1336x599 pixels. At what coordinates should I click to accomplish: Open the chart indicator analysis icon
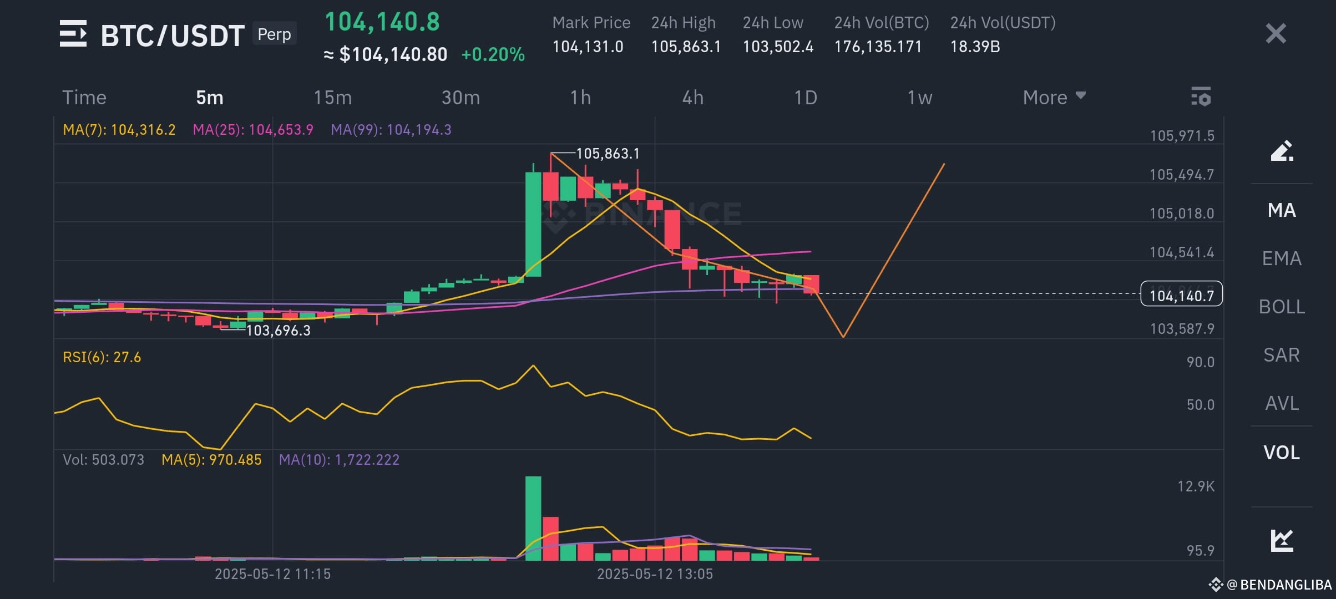click(x=1282, y=541)
